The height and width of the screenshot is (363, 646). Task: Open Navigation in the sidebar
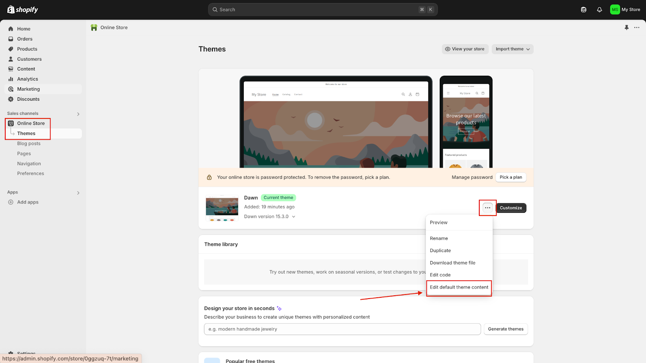[x=29, y=164]
